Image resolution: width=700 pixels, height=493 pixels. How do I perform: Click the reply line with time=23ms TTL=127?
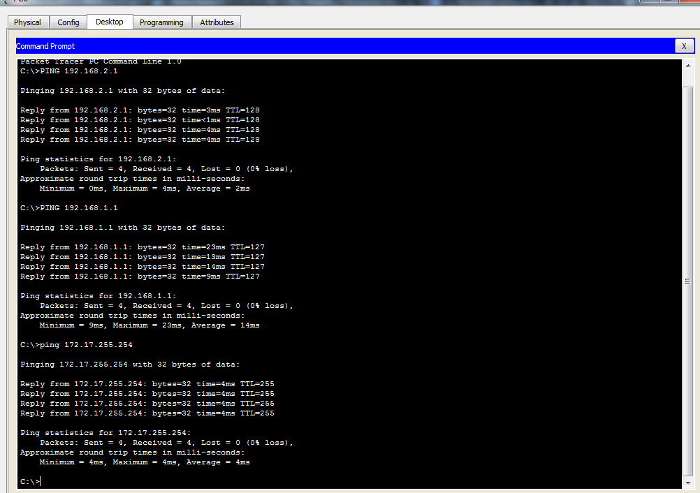[x=143, y=247]
